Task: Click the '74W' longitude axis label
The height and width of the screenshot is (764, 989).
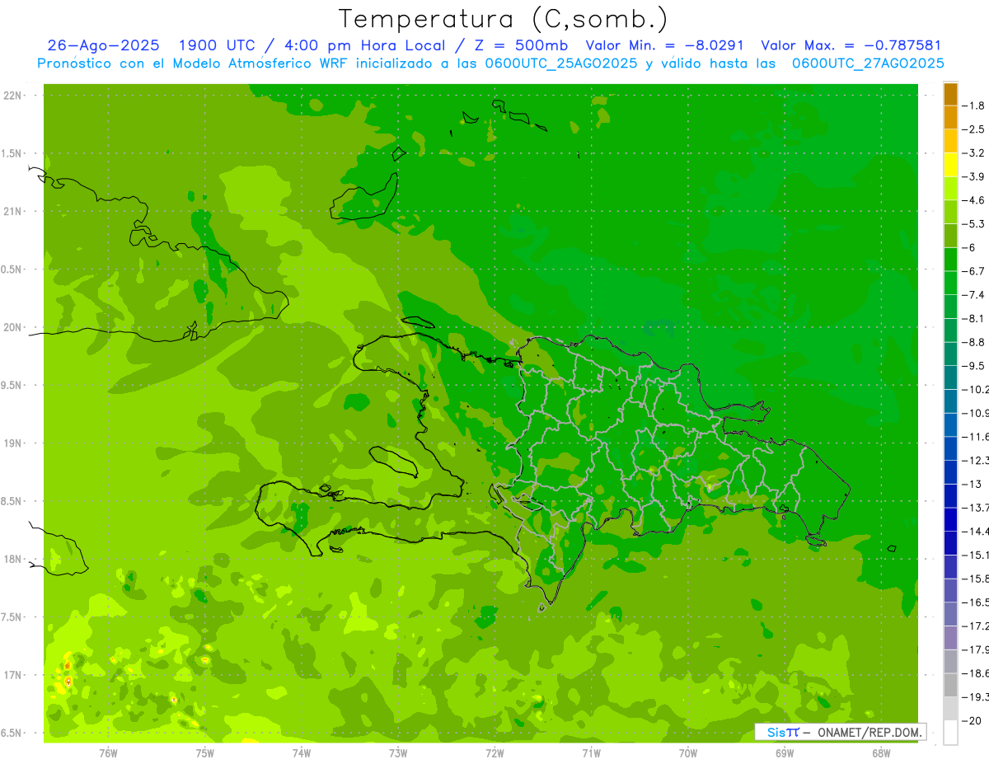Action: (302, 752)
